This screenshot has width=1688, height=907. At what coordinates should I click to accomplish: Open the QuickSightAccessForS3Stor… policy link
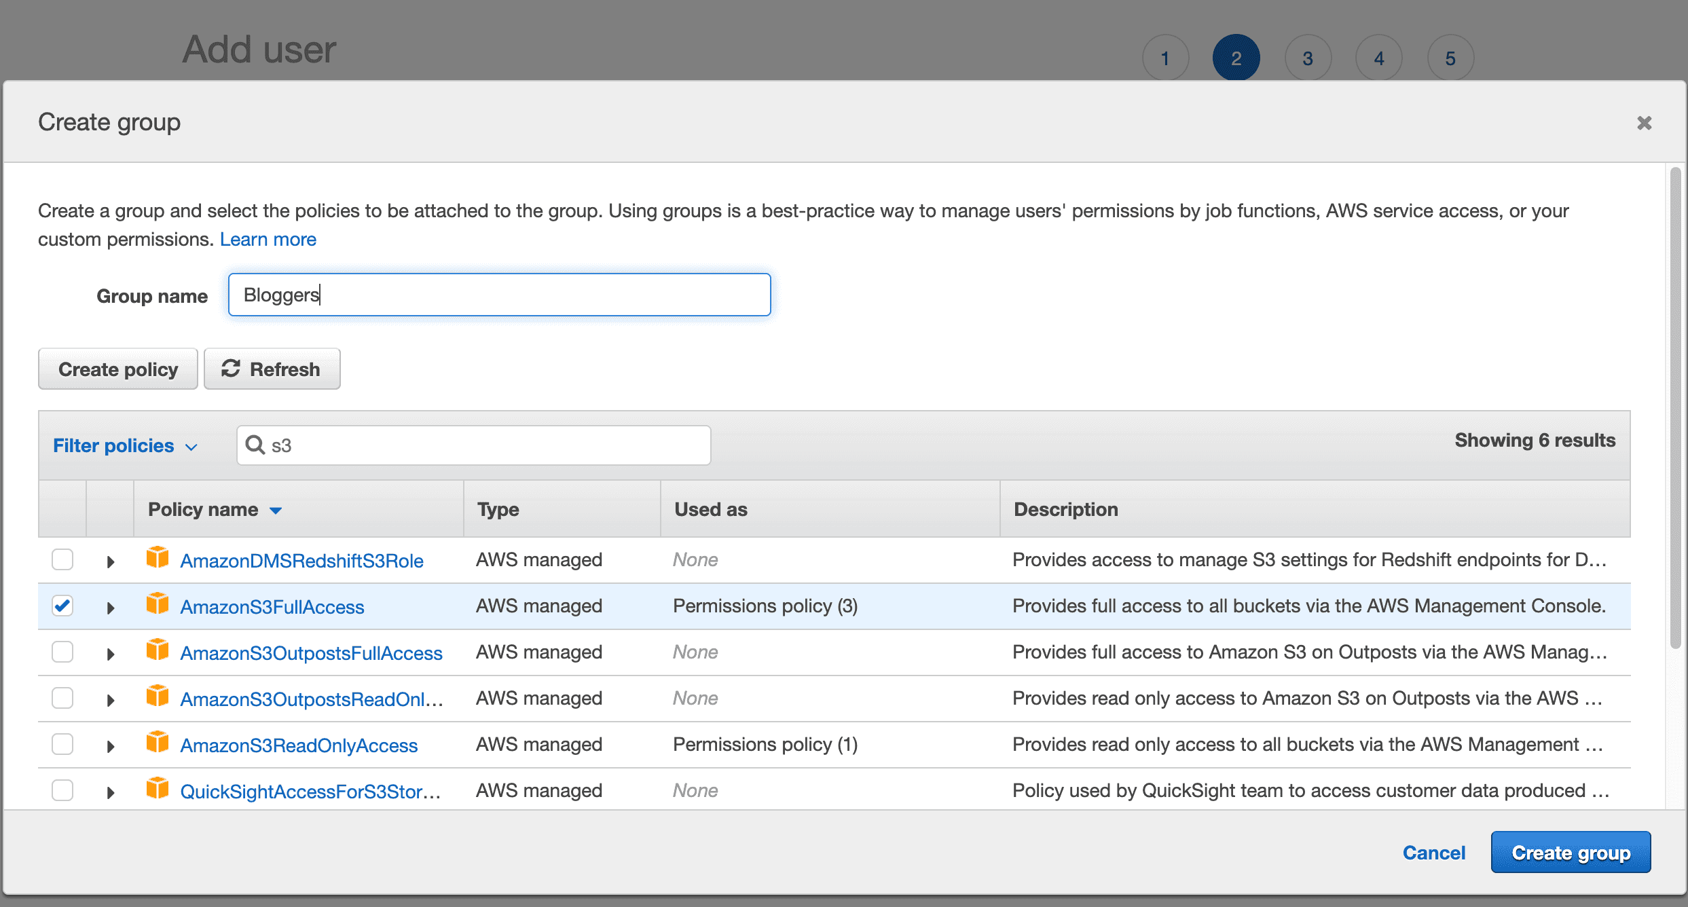310,792
